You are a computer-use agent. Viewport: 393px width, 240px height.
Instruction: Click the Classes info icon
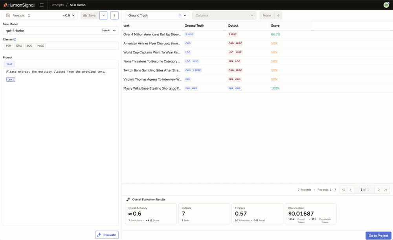[x=15, y=39]
